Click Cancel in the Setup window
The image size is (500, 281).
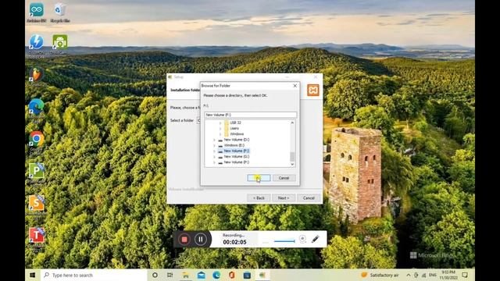(309, 198)
